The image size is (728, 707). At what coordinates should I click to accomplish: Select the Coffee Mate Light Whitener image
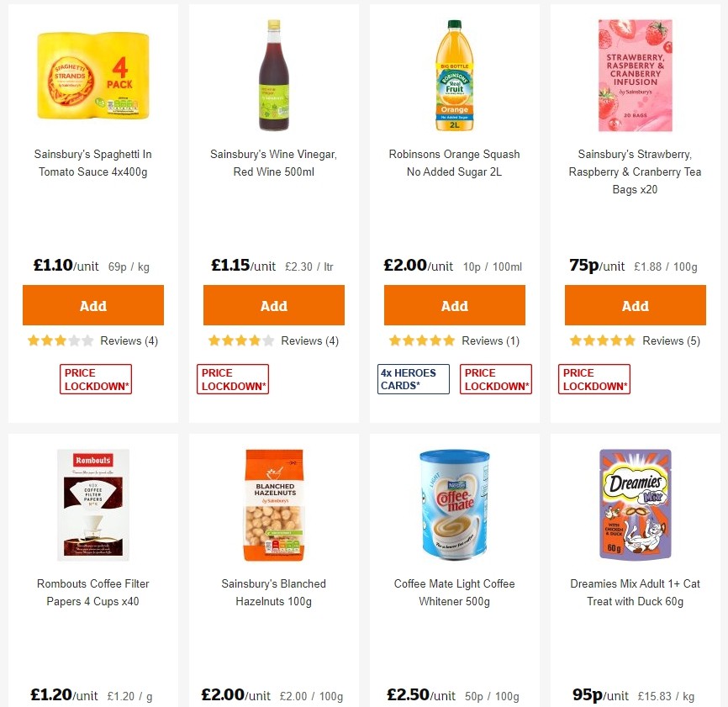coord(454,504)
